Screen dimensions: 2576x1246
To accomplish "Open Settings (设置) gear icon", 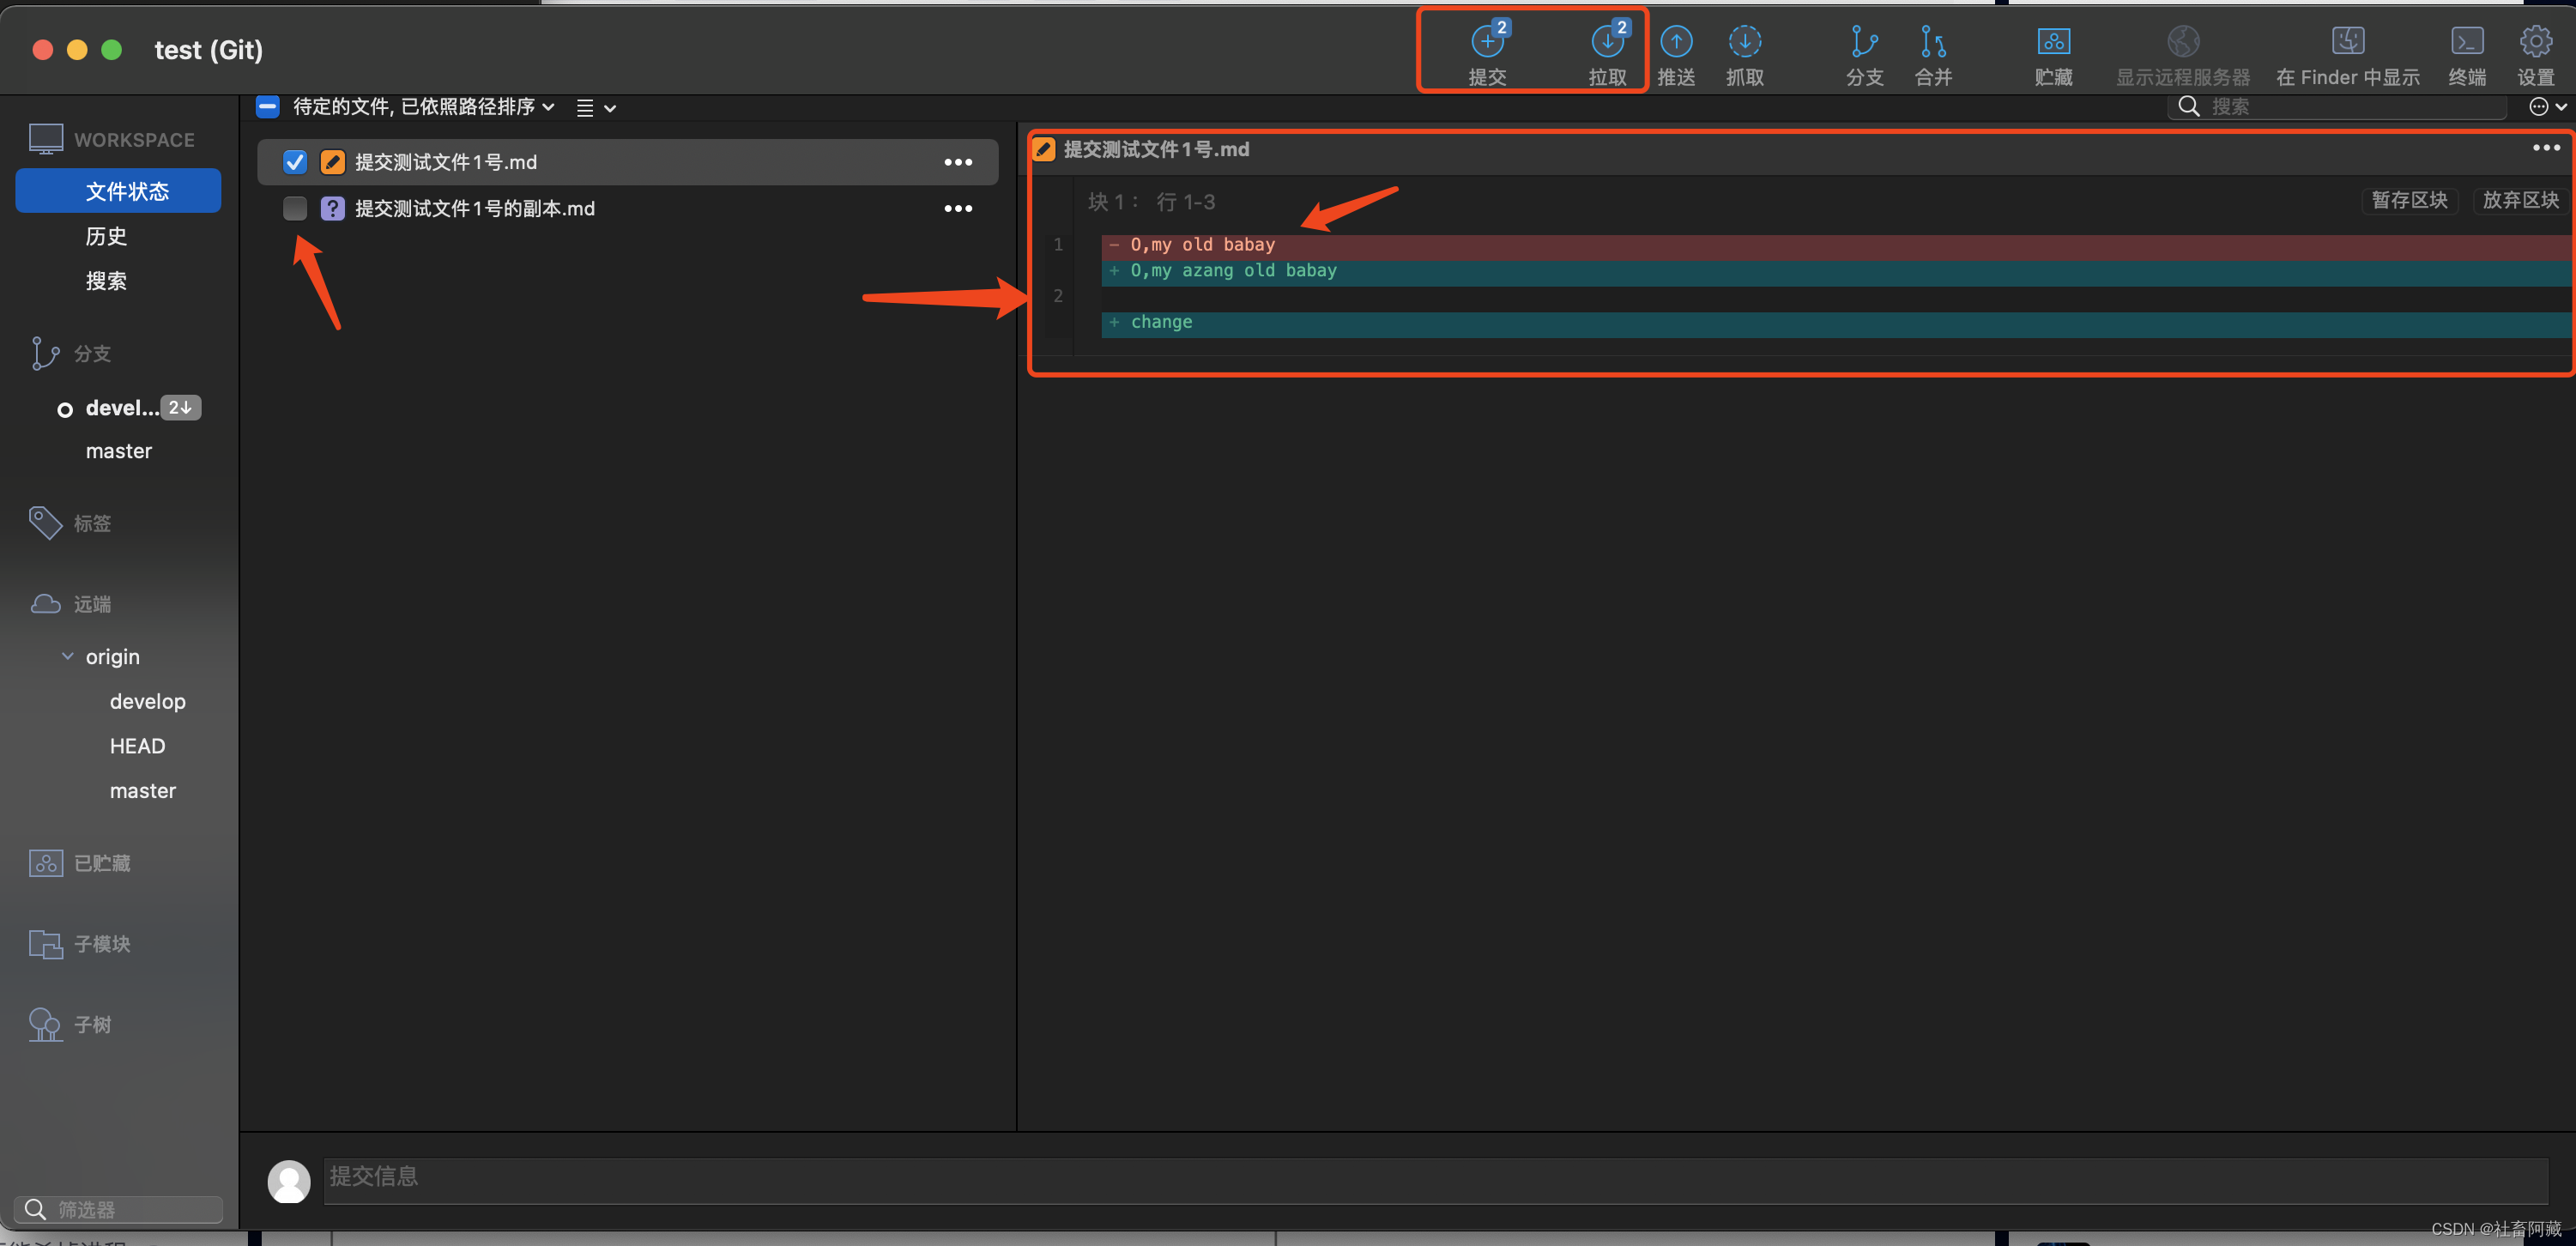I will [2535, 43].
